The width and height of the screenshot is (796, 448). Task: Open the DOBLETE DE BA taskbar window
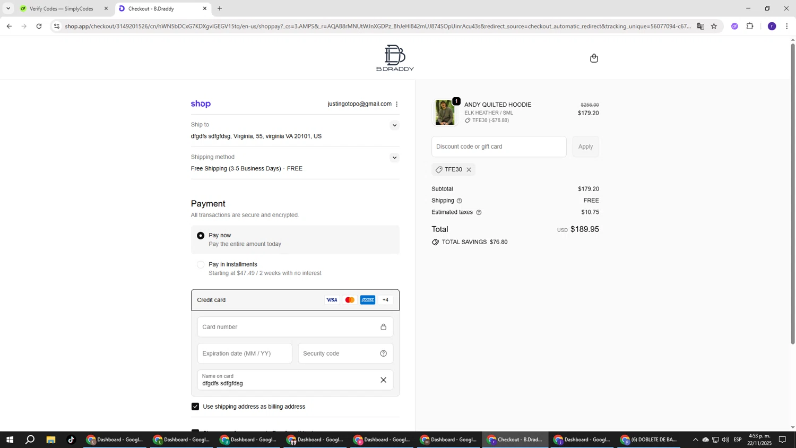[x=649, y=440]
